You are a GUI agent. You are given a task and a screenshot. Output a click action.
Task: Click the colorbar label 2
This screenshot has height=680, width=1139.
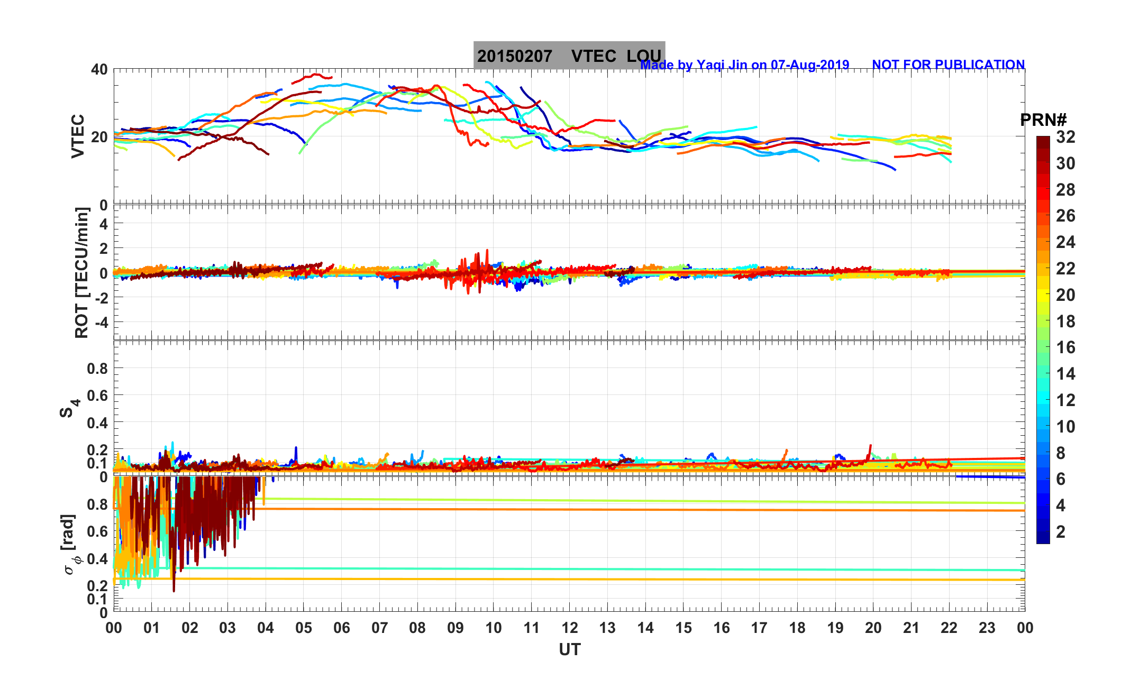[1060, 532]
